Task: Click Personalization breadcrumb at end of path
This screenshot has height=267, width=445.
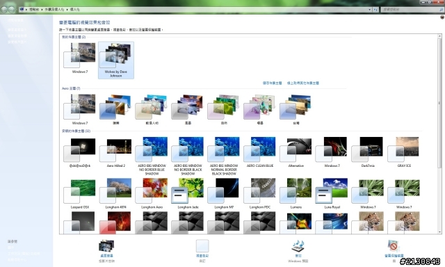Action: pyautogui.click(x=74, y=9)
